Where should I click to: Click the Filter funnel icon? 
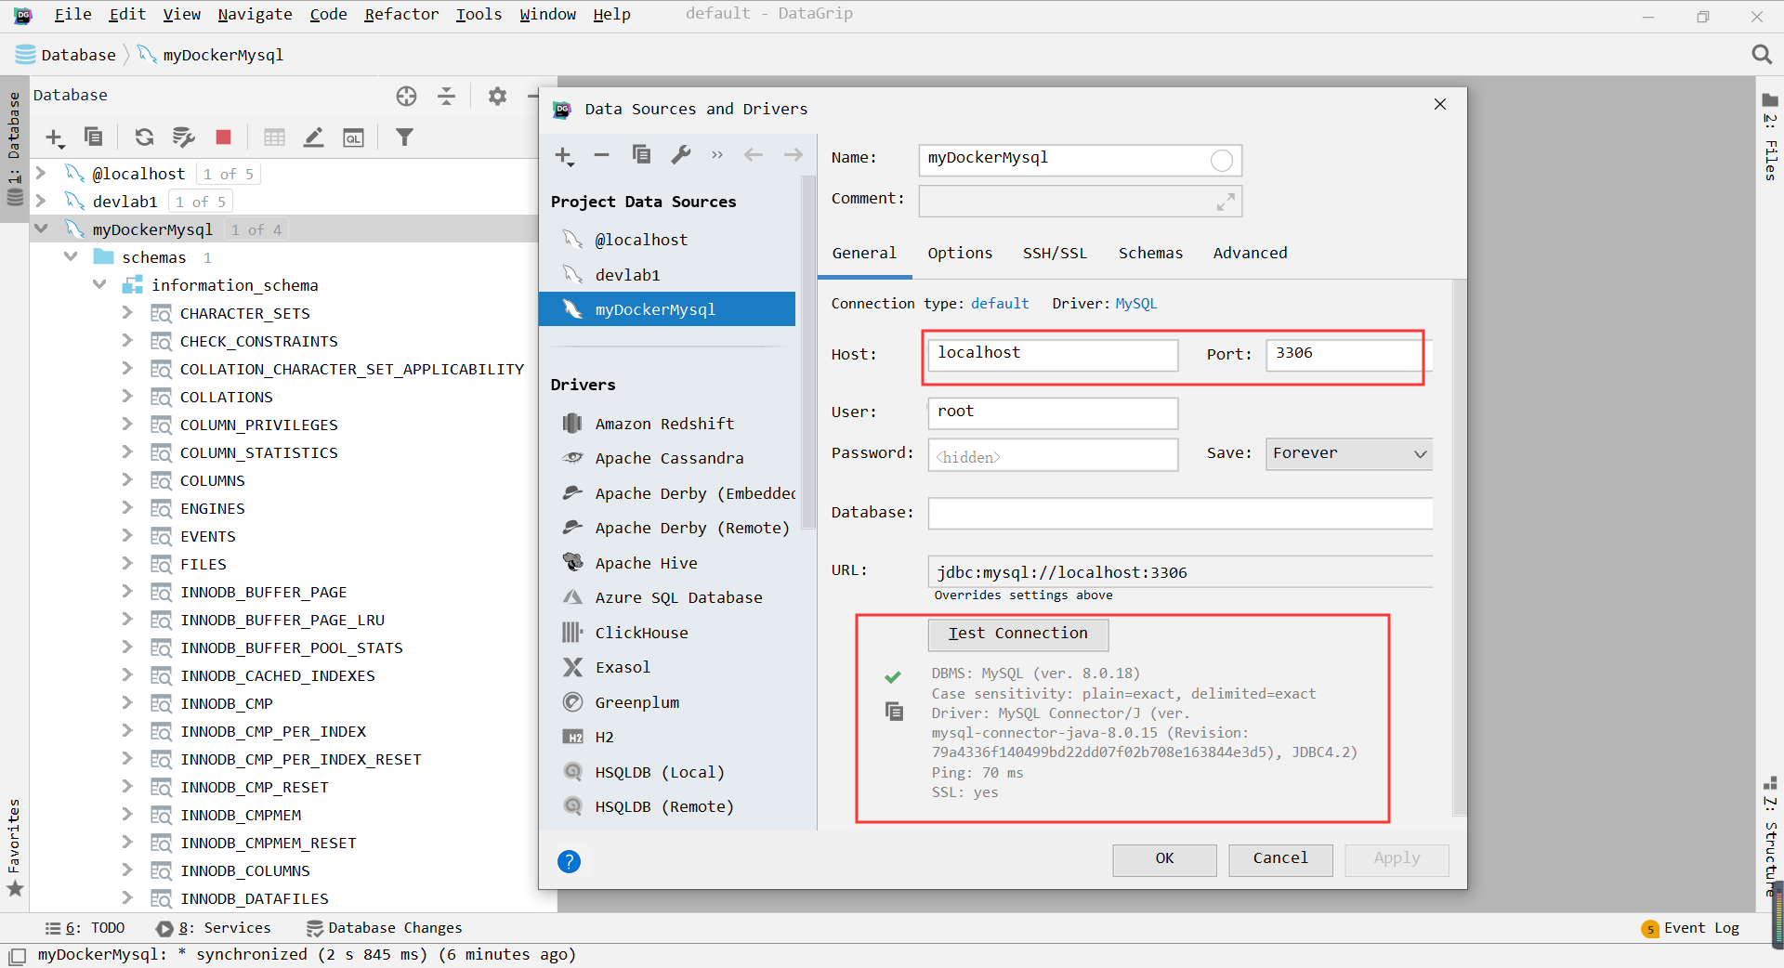404,137
